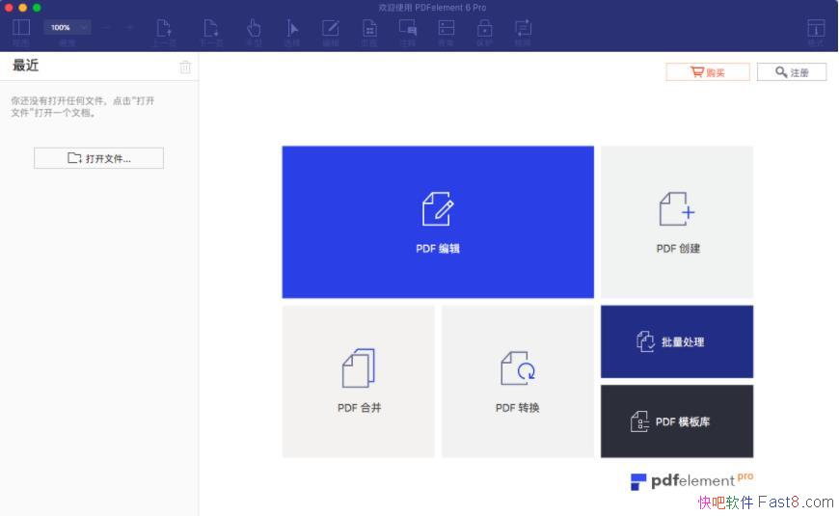Click the shopping cart icon
This screenshot has width=839, height=516.
pos(696,71)
